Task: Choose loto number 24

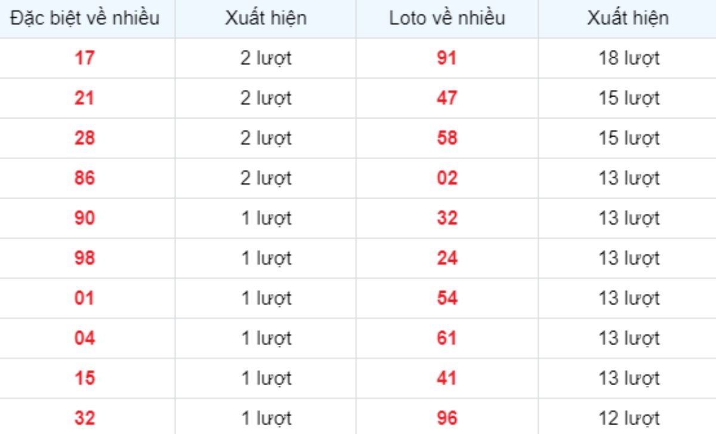Action: click(447, 258)
